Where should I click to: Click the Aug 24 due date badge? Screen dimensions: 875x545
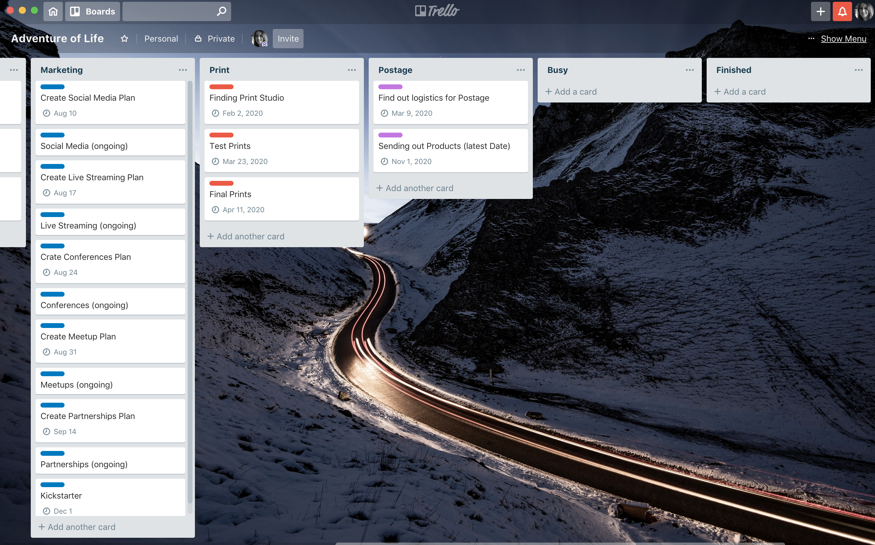[x=60, y=272]
